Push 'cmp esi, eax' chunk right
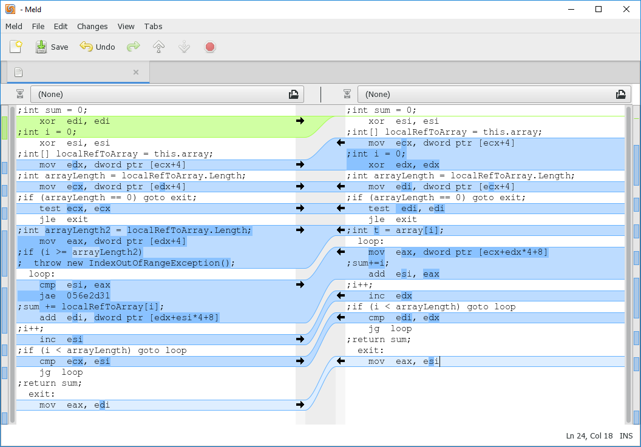641x447 pixels. tap(300, 285)
